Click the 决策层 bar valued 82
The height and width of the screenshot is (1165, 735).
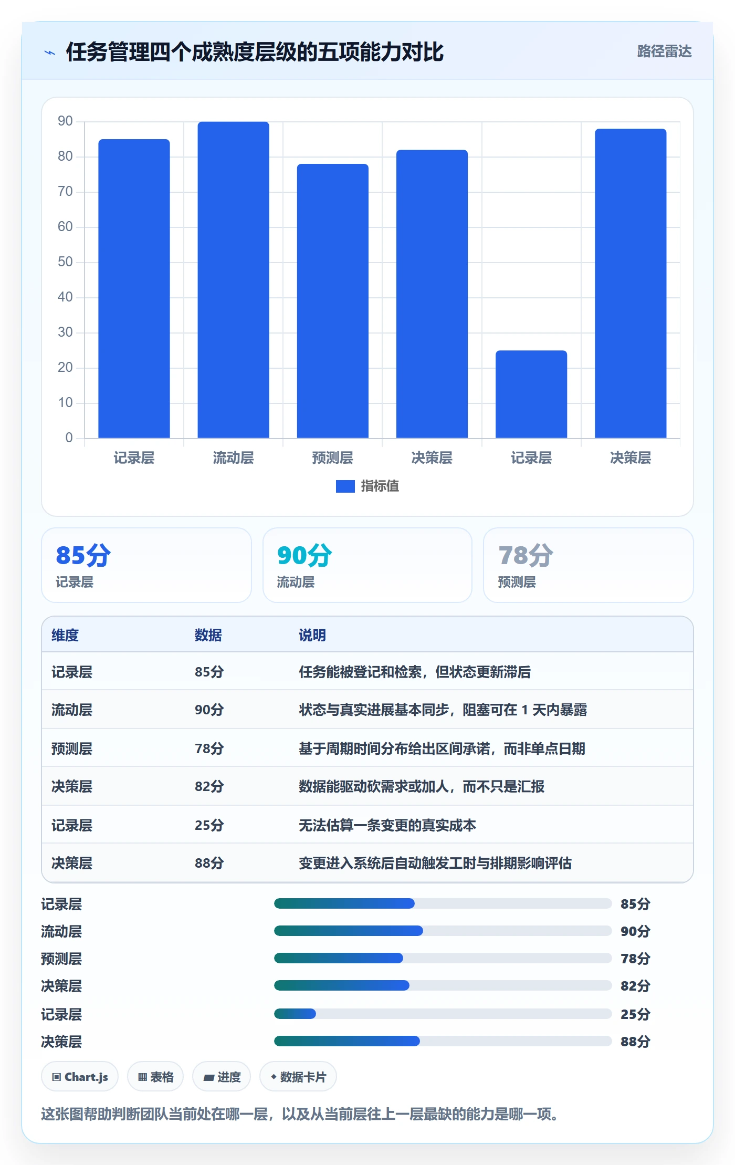tap(432, 294)
